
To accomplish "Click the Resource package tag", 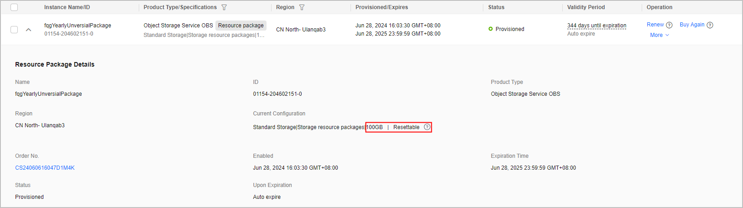I will coord(241,26).
